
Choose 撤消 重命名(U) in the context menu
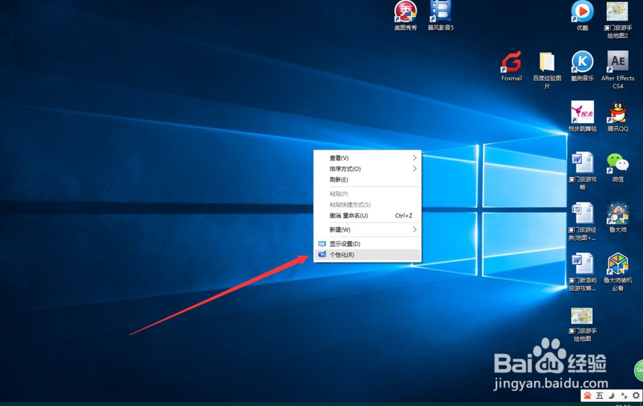367,216
